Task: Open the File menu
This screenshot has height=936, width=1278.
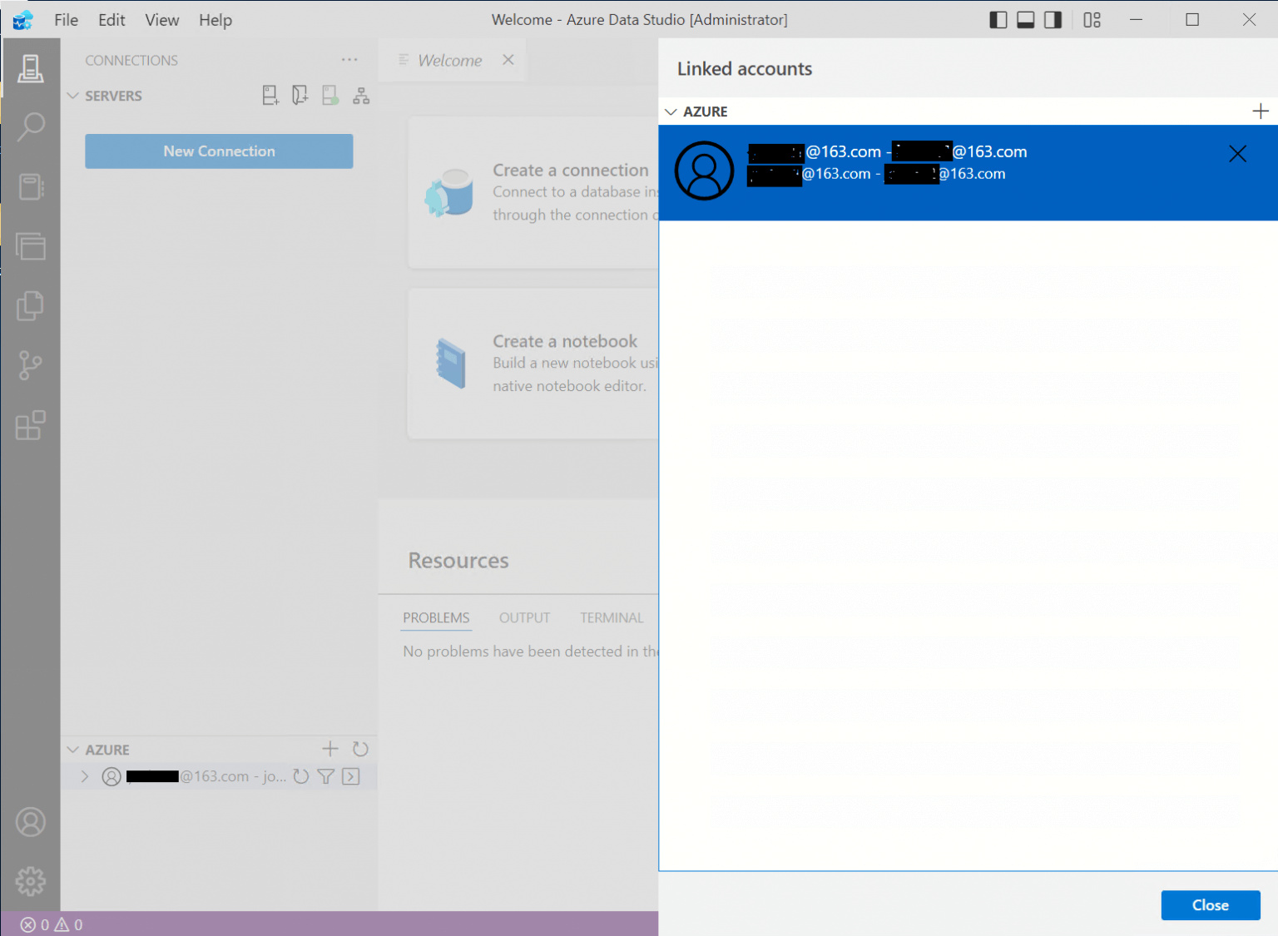Action: click(66, 20)
